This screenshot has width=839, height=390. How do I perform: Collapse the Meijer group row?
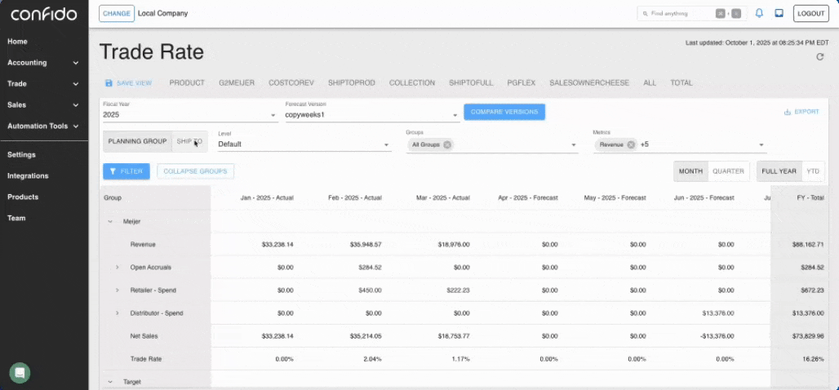pyautogui.click(x=110, y=221)
